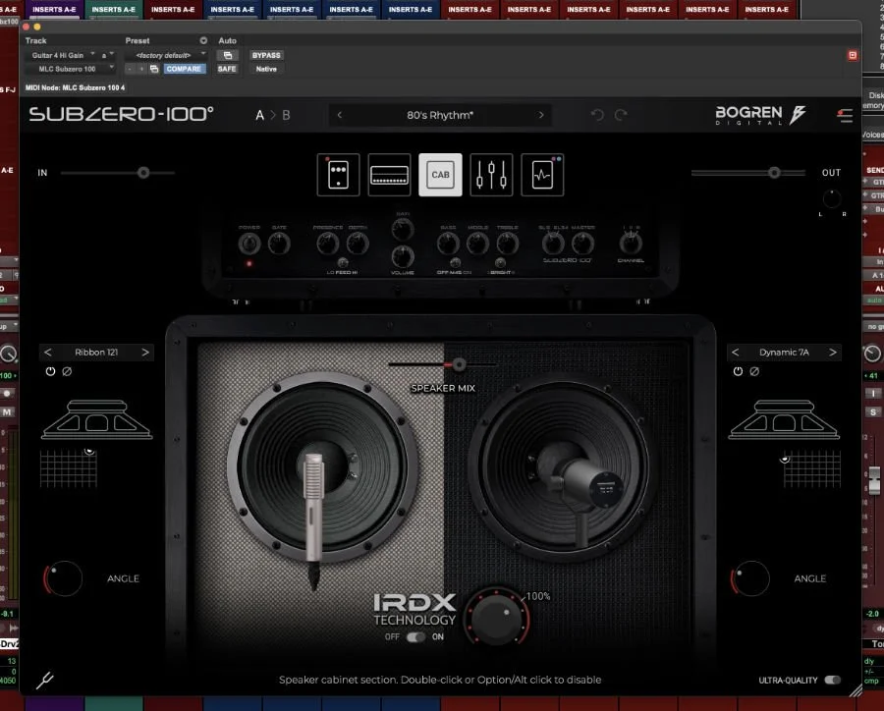Flip the phase on the Ribbon 121 mic
884x711 pixels.
(67, 371)
